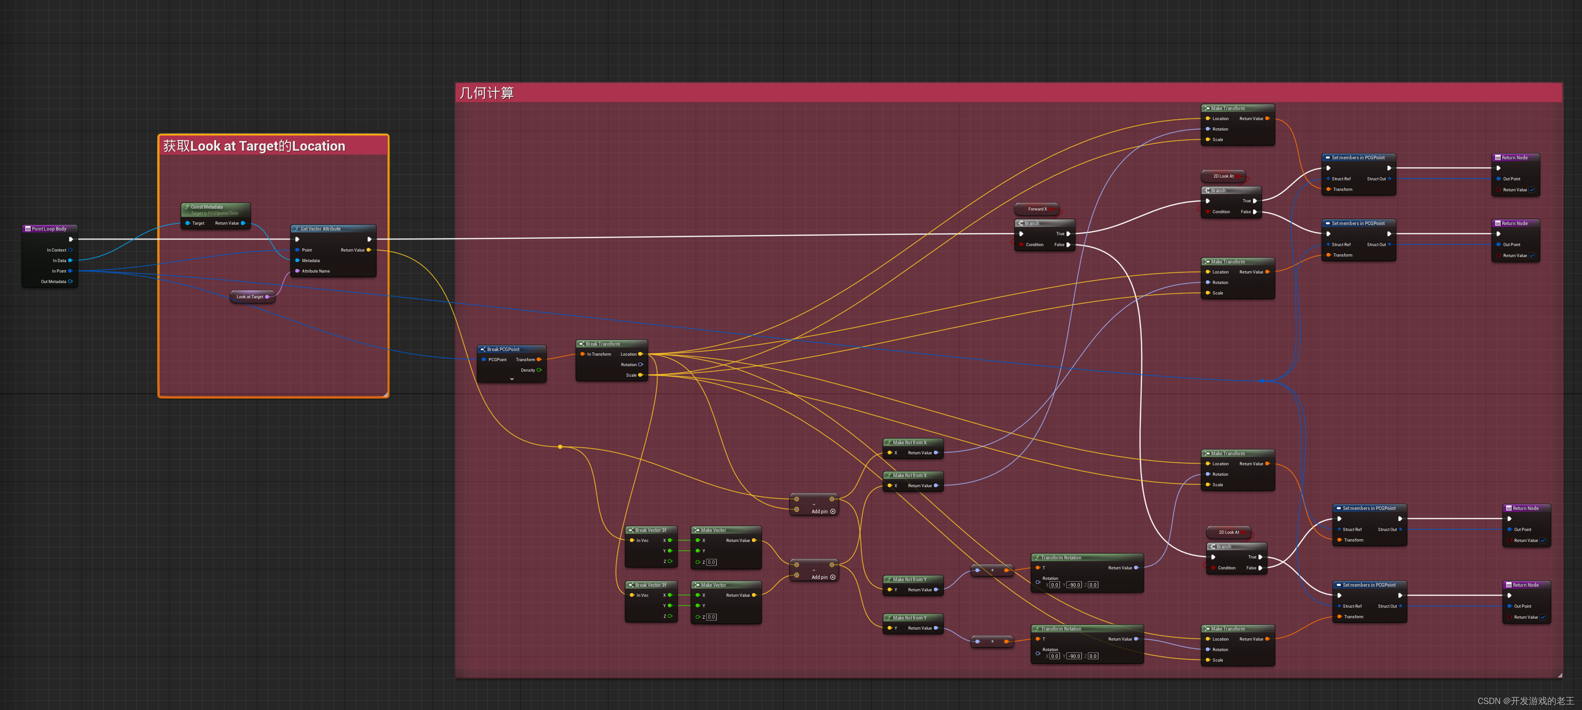Viewport: 1582px width, 710px height.
Task: Click the Location output pin on Break Transform
Action: pos(640,354)
